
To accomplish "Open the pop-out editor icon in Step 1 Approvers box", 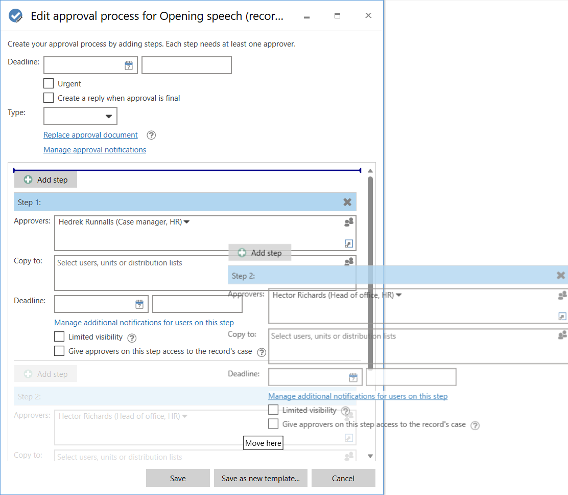I will pos(349,243).
